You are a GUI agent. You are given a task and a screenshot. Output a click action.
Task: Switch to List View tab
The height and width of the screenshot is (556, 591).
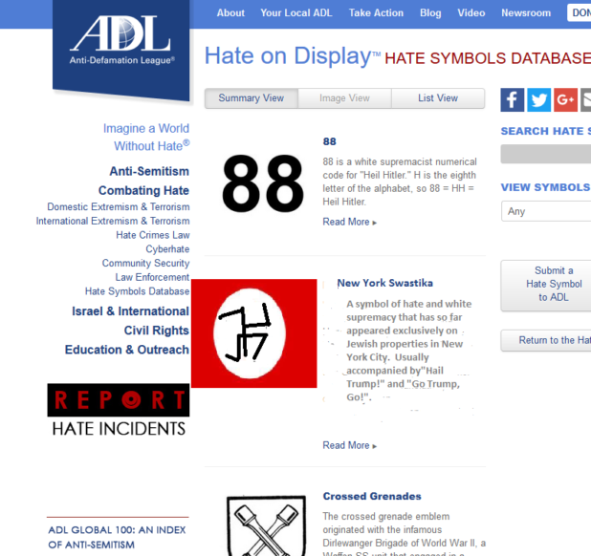pos(438,98)
